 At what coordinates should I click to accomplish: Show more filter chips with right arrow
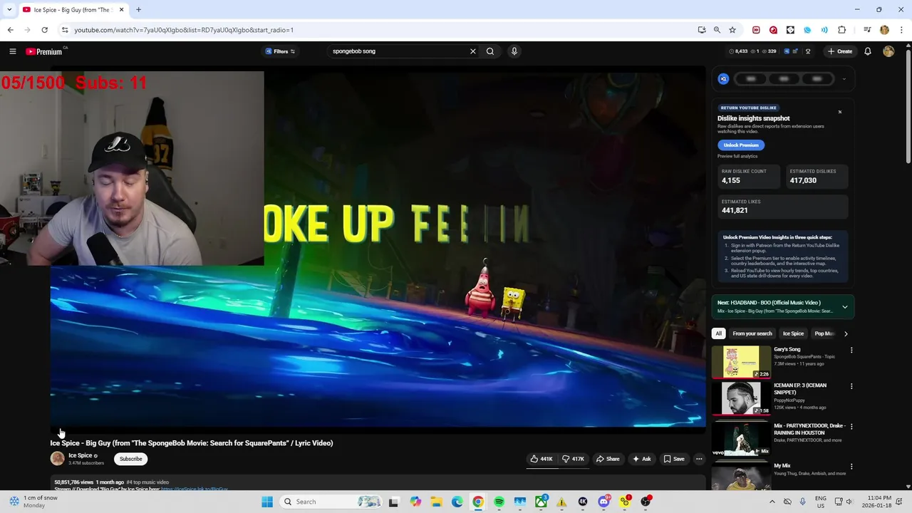[x=846, y=333]
